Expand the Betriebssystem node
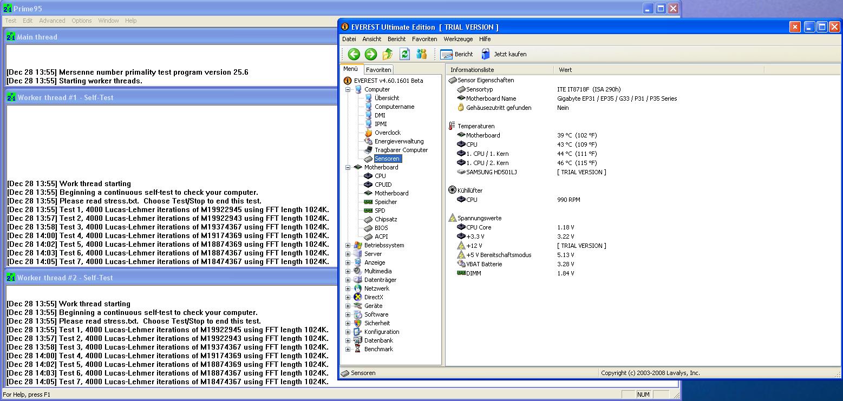Image resolution: width=843 pixels, height=401 pixels. click(348, 245)
